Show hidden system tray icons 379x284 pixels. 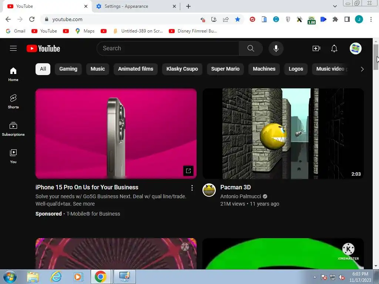click(x=315, y=277)
